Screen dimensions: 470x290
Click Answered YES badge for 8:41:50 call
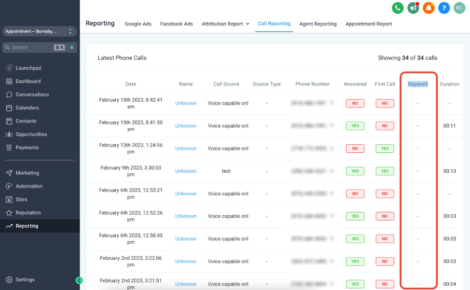(x=355, y=126)
